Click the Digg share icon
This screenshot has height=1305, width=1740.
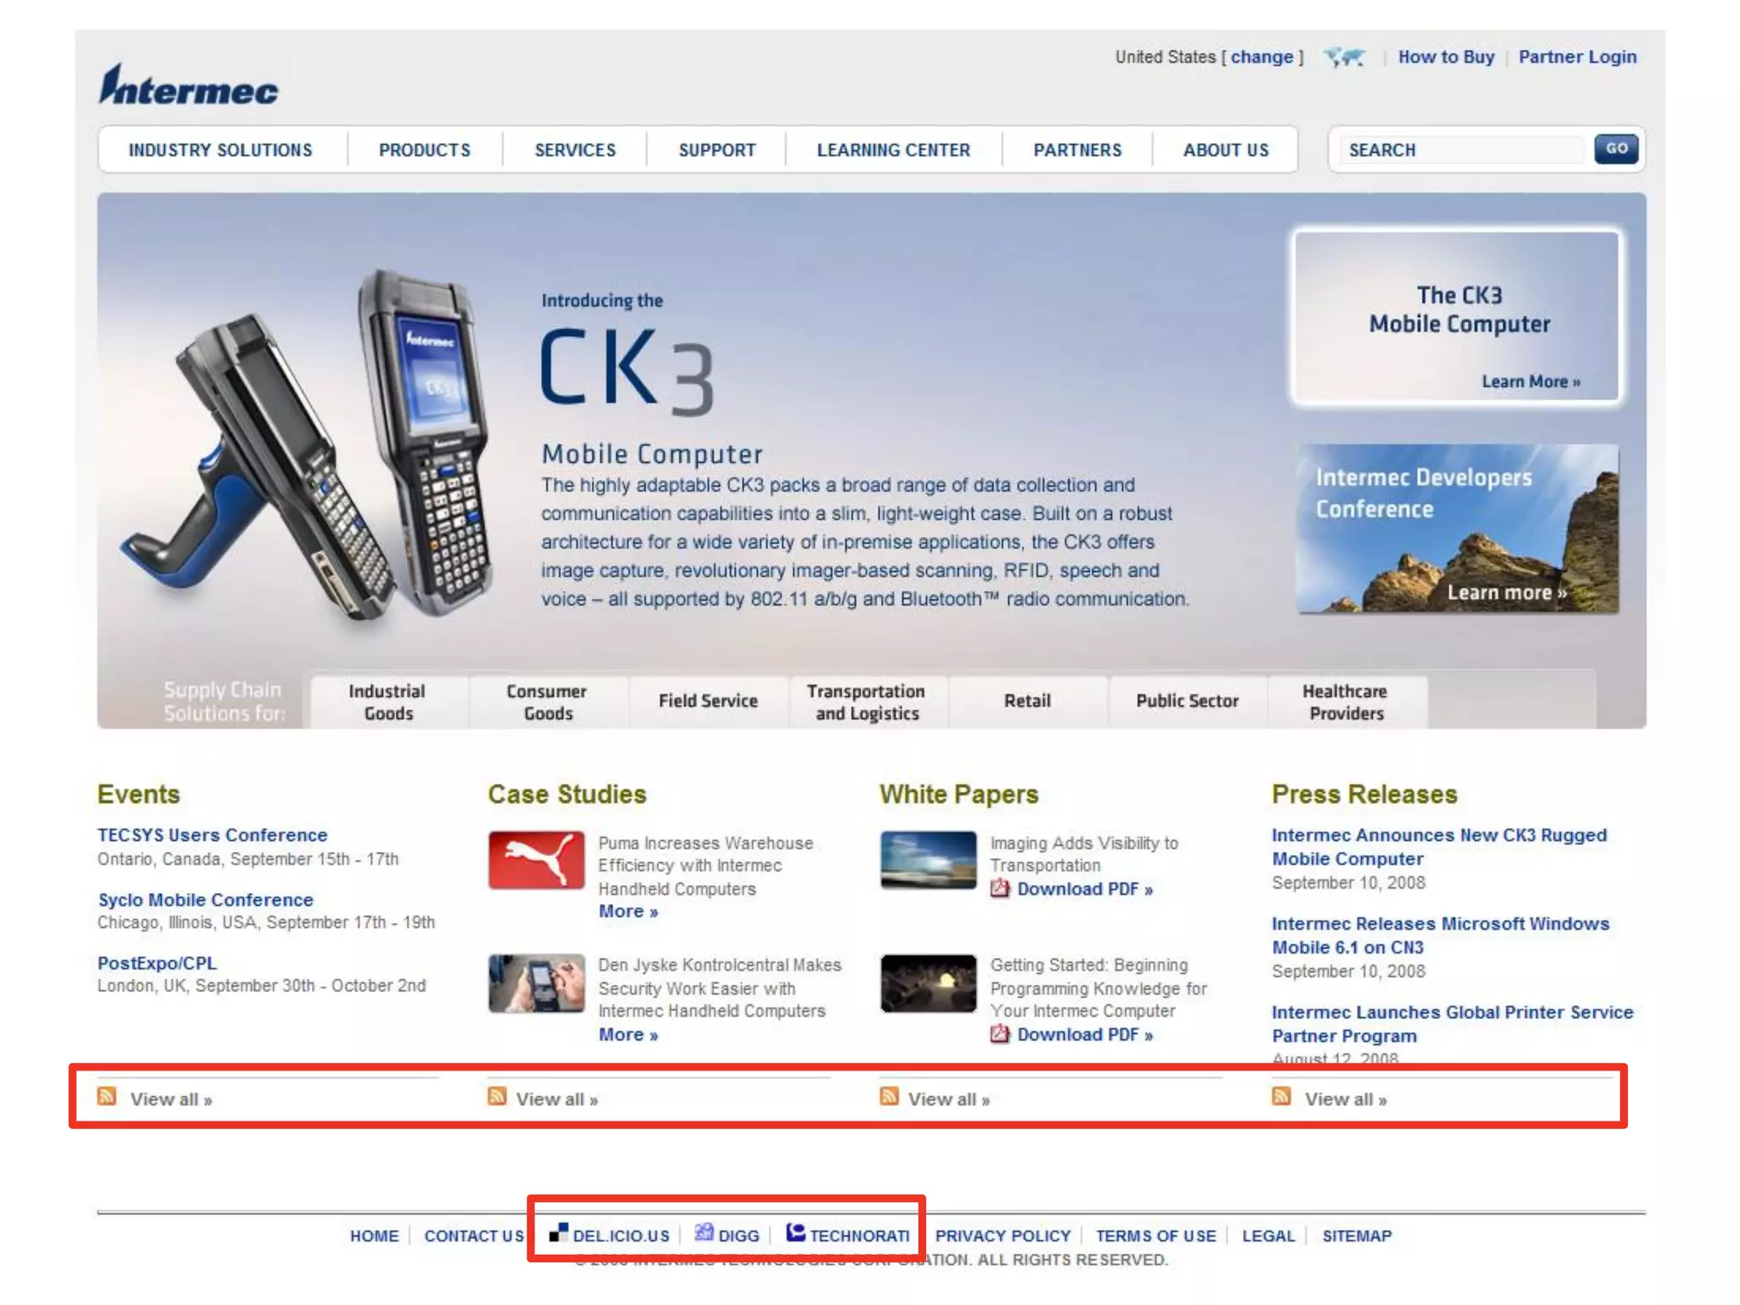click(x=703, y=1233)
